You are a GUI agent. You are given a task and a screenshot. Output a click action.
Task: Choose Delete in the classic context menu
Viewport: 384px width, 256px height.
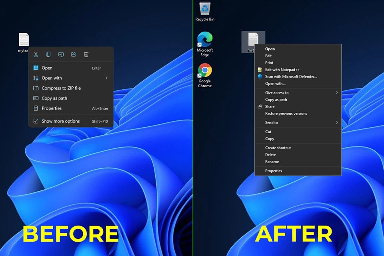coord(298,155)
